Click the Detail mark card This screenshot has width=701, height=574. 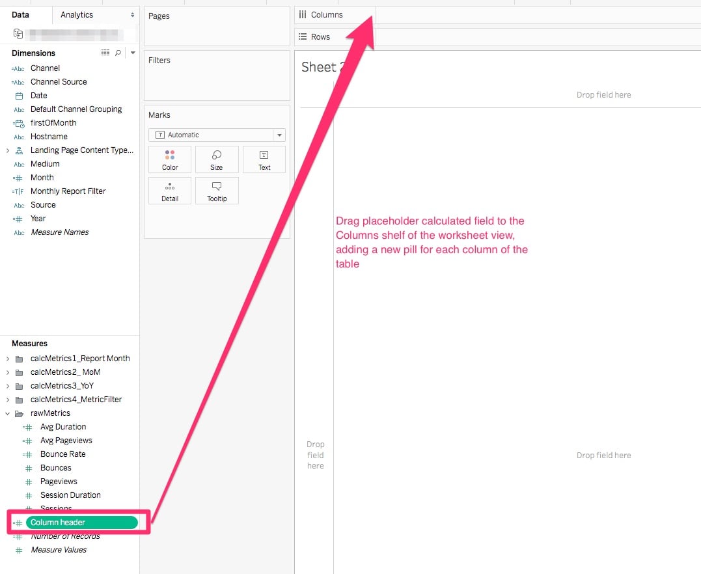pyautogui.click(x=169, y=190)
